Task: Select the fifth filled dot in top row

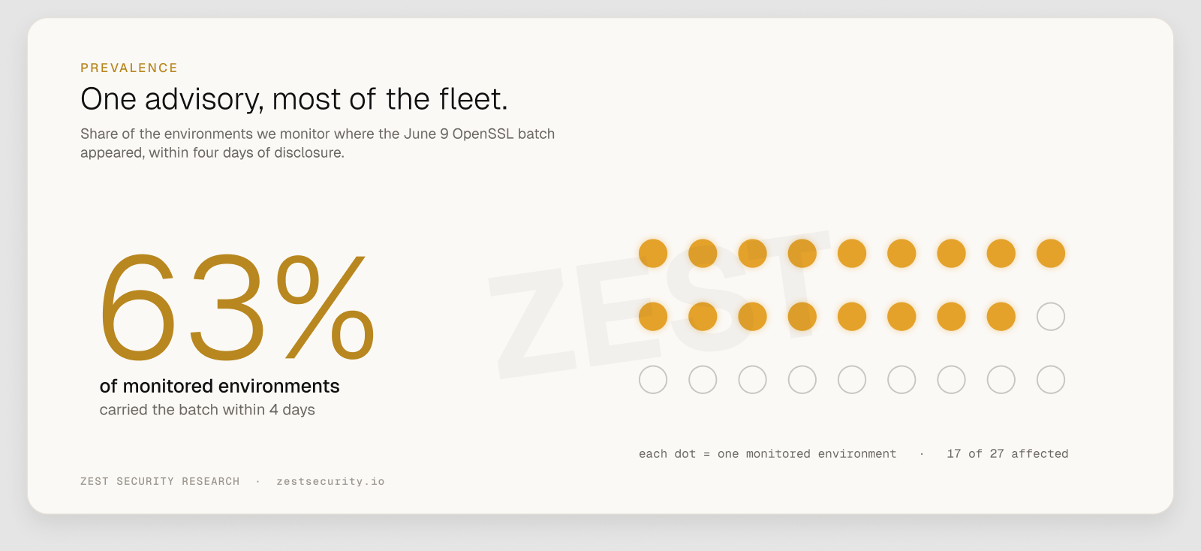Action: (852, 254)
